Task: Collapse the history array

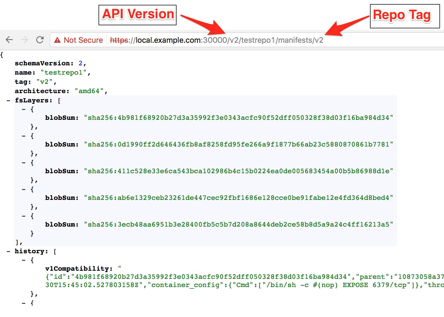Action: (8, 251)
